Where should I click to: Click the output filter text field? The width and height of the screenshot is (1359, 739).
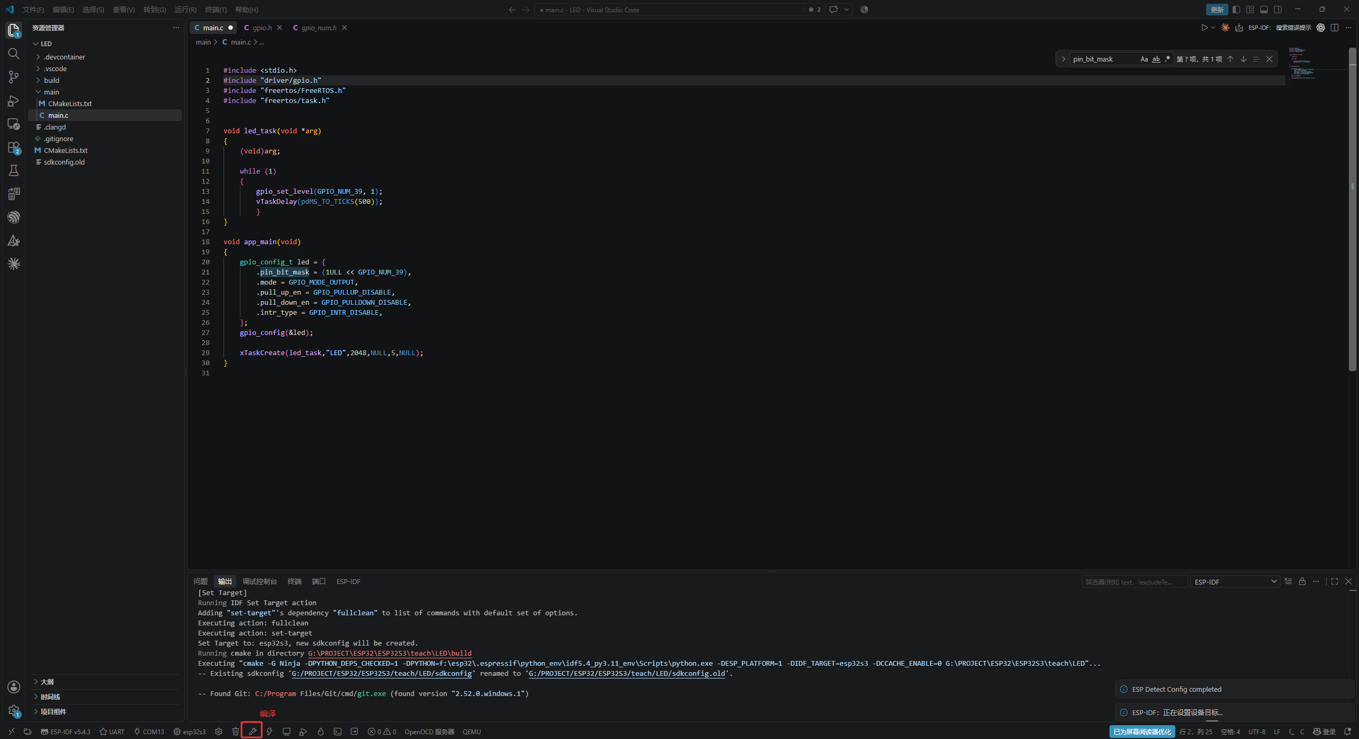[1134, 582]
